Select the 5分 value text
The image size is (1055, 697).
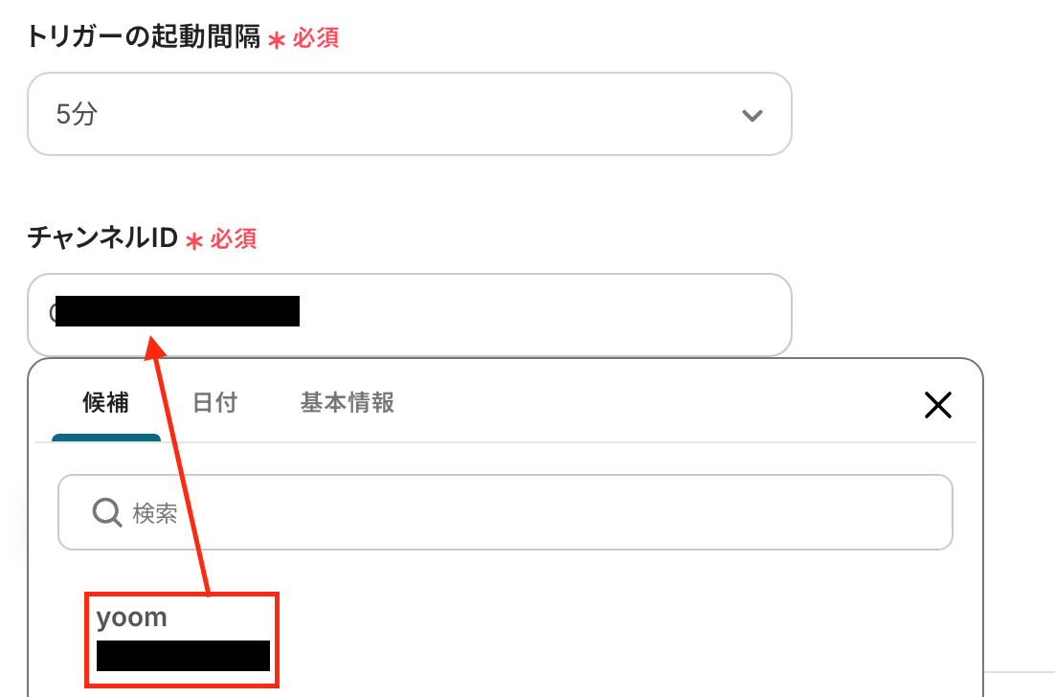[x=77, y=114]
